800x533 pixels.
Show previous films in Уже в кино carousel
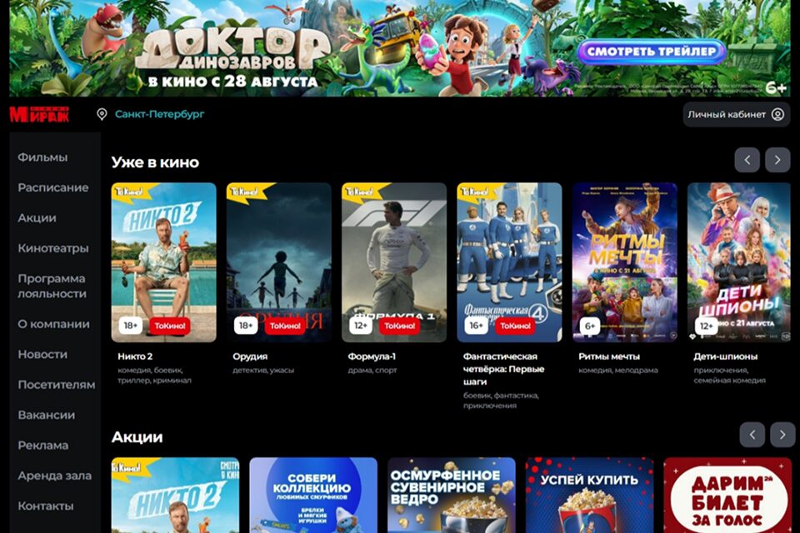tap(747, 160)
